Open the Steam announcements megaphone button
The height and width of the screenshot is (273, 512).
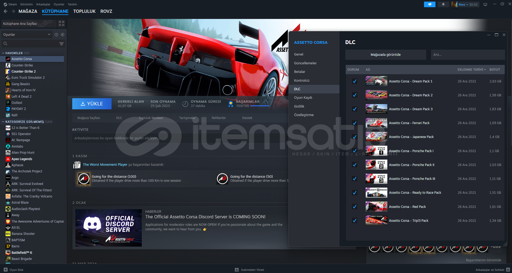[x=430, y=5]
